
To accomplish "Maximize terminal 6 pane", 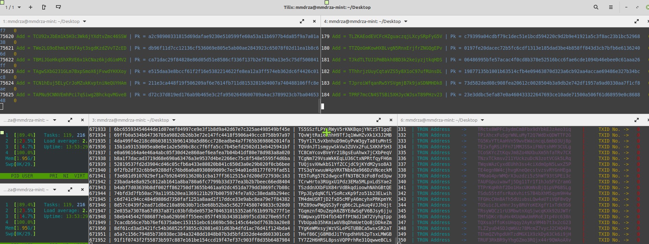I will pos(636,120).
